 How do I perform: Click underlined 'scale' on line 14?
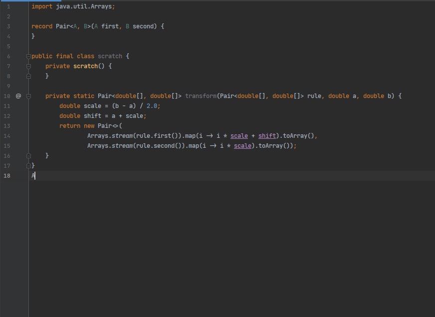[x=239, y=136]
